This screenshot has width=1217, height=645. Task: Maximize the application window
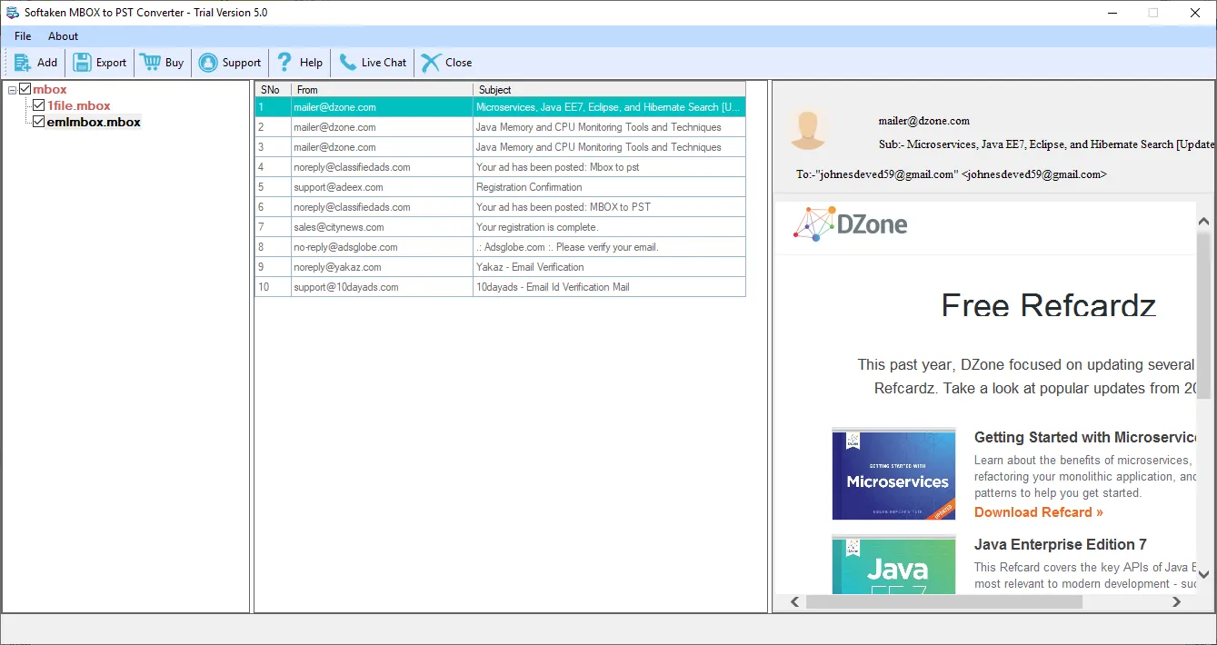click(1153, 13)
